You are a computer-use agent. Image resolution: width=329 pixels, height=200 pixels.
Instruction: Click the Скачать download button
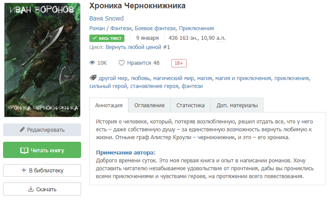42,189
